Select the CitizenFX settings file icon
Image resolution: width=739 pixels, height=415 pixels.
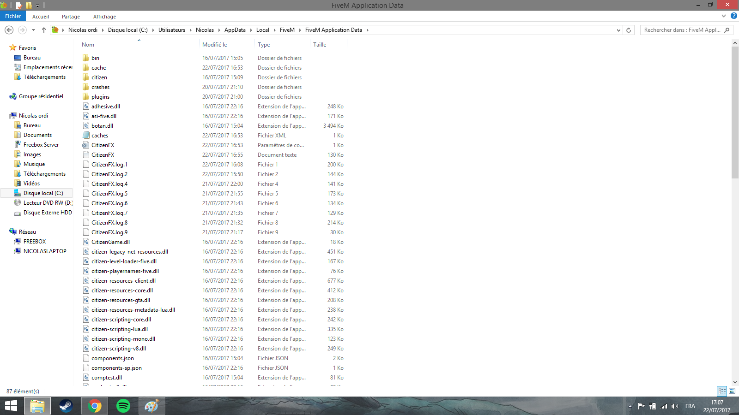pos(86,145)
